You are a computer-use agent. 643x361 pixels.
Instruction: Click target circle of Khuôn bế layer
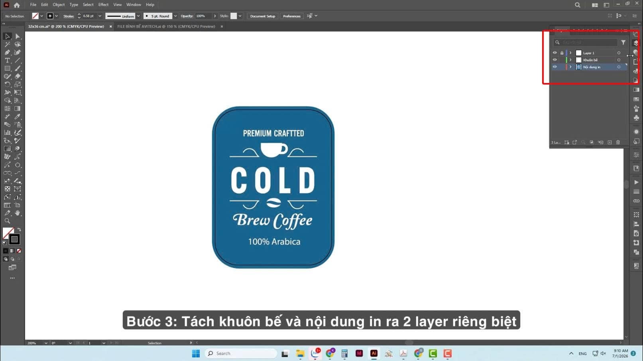coord(619,60)
